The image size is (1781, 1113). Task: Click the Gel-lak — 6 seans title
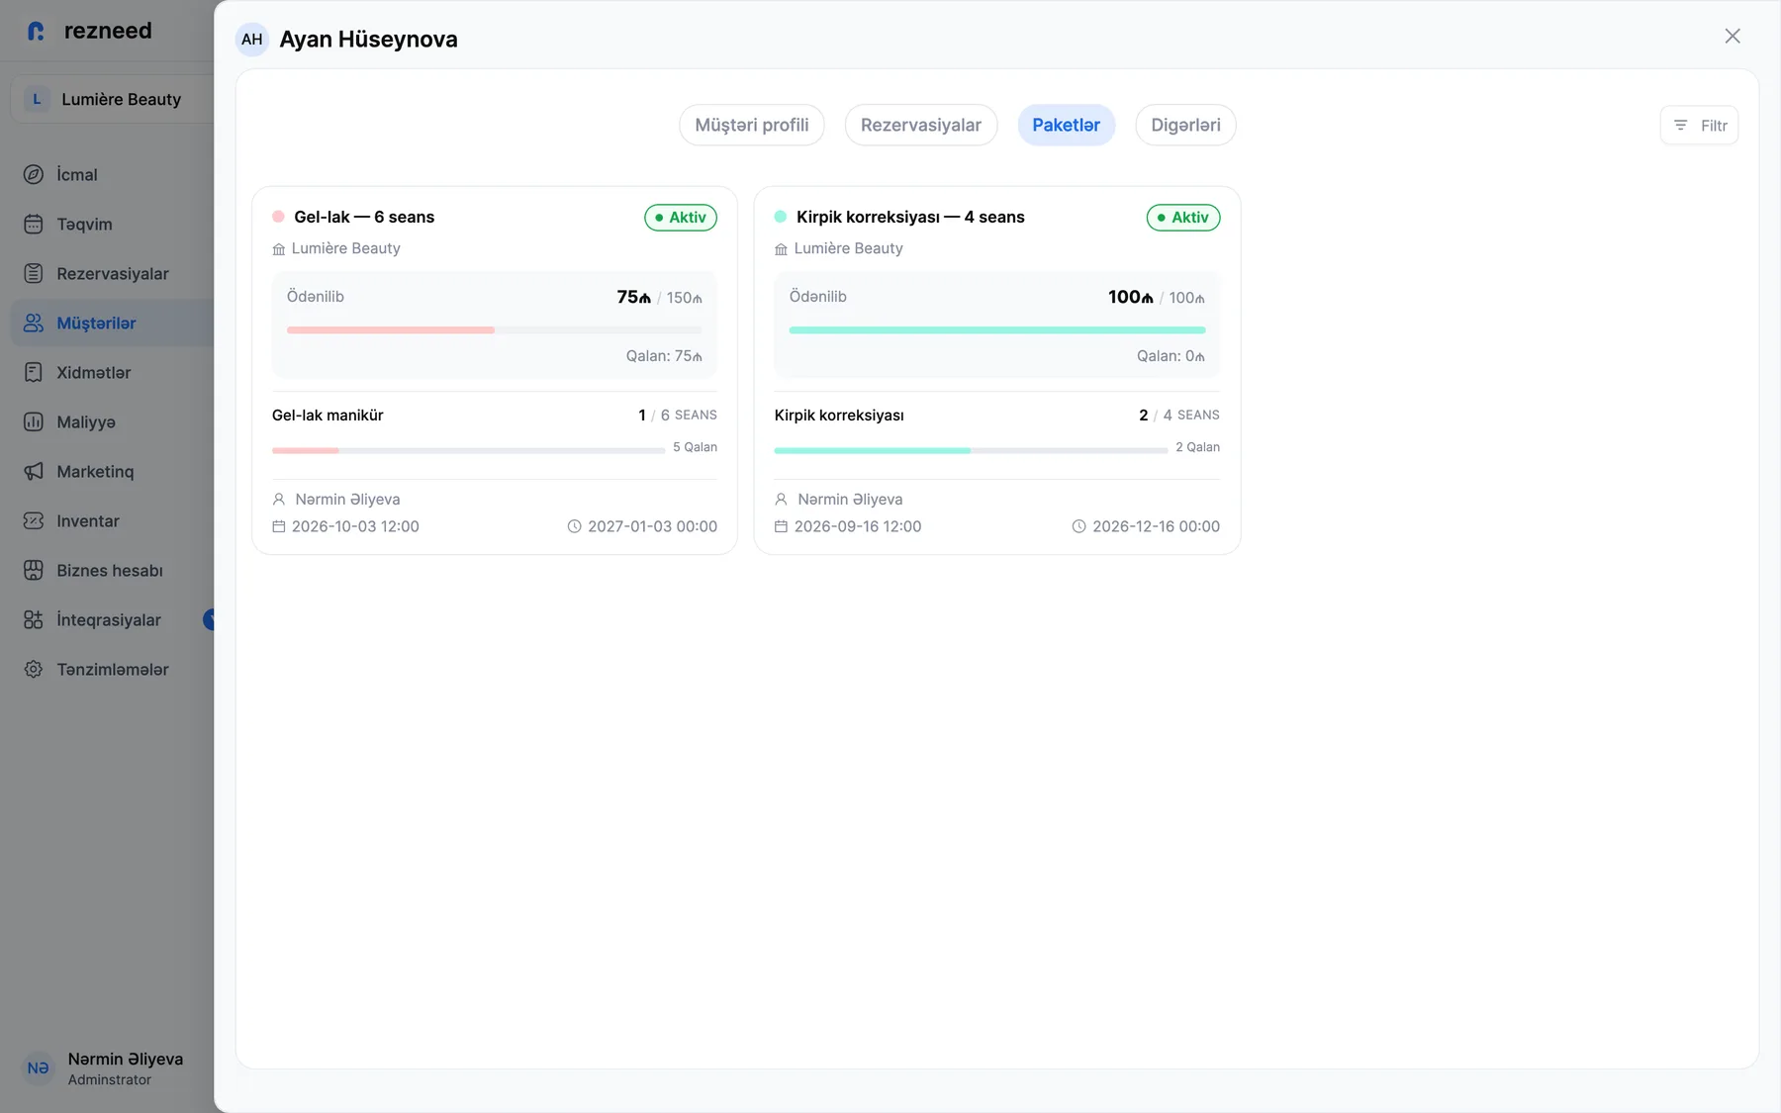tap(364, 217)
